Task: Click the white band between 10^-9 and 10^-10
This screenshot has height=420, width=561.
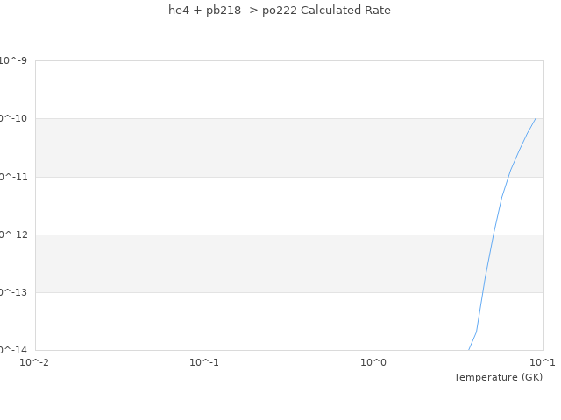Action: [x=263, y=89]
